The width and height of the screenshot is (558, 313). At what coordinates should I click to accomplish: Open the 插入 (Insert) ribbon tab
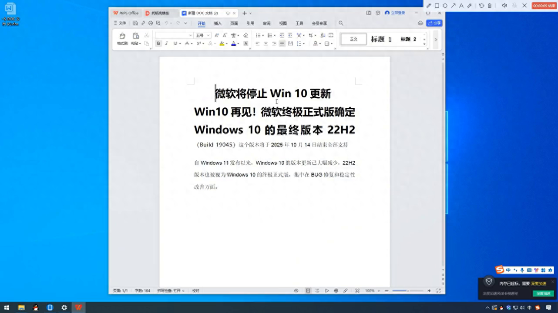[218, 23]
